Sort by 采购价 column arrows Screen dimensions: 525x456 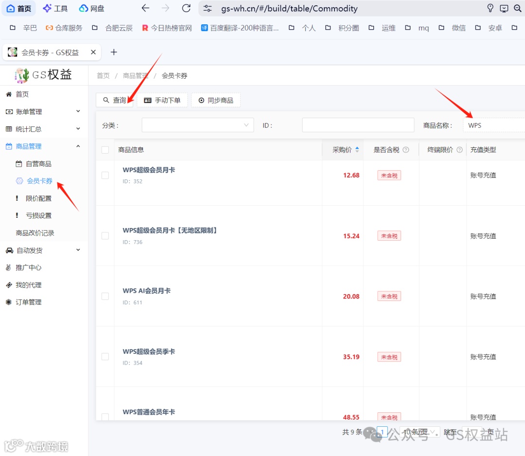pyautogui.click(x=357, y=150)
